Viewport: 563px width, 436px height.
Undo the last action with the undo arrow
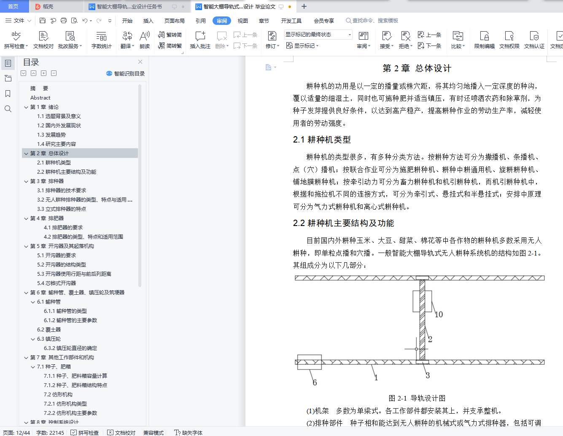tap(85, 21)
